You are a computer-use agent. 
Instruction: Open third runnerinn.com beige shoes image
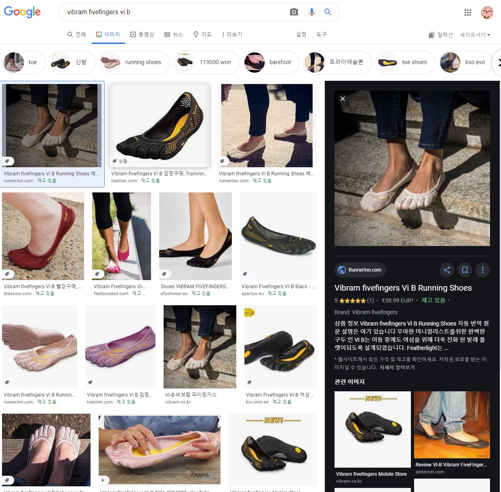[x=267, y=125]
